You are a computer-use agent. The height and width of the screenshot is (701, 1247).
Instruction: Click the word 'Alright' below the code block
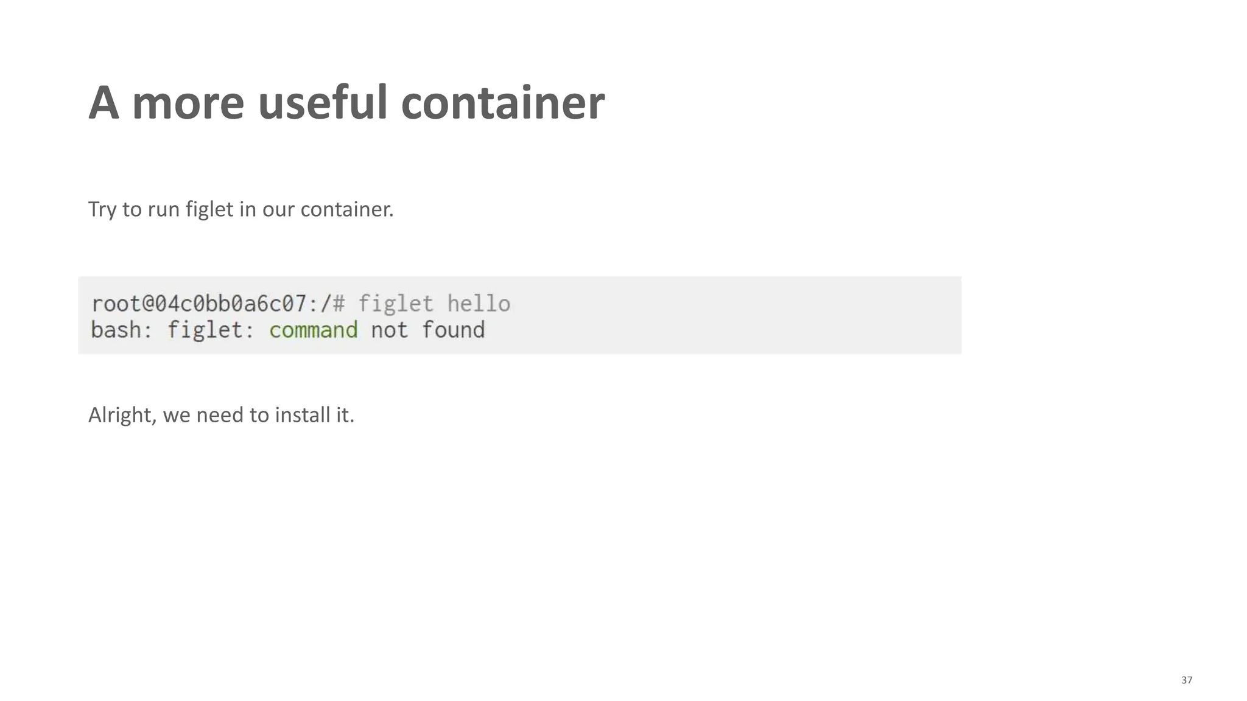tap(122, 415)
